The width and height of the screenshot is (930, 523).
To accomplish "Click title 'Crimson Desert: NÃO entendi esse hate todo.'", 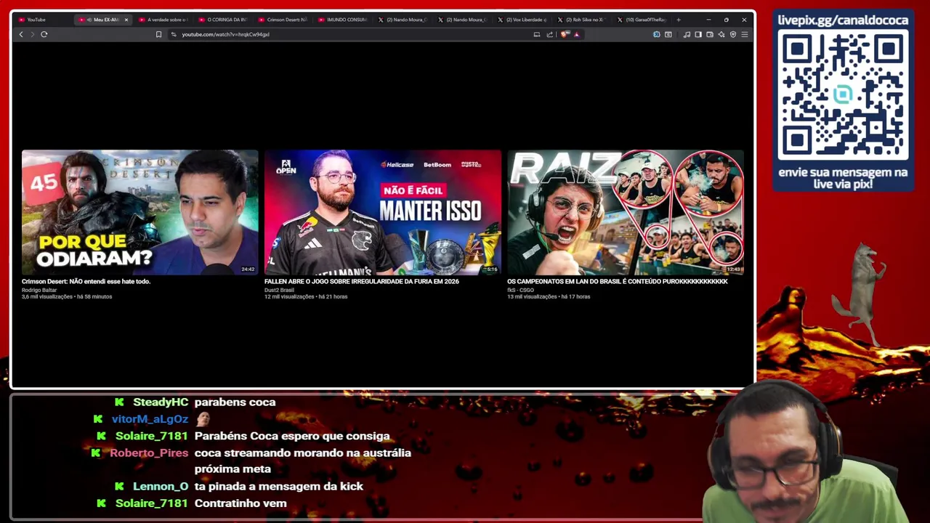I will click(x=86, y=281).
